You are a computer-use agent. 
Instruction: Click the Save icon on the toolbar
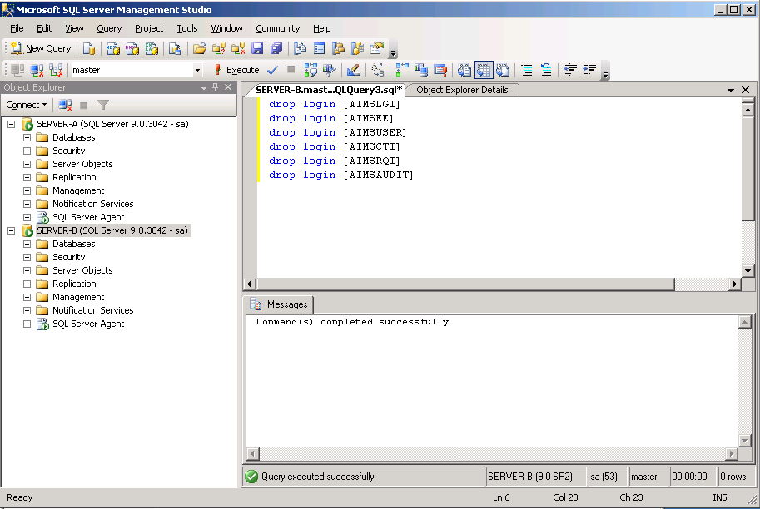coord(256,47)
